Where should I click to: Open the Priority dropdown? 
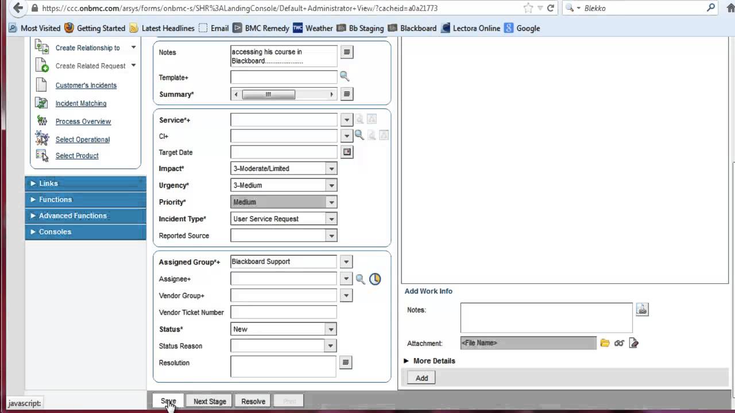[x=331, y=202]
